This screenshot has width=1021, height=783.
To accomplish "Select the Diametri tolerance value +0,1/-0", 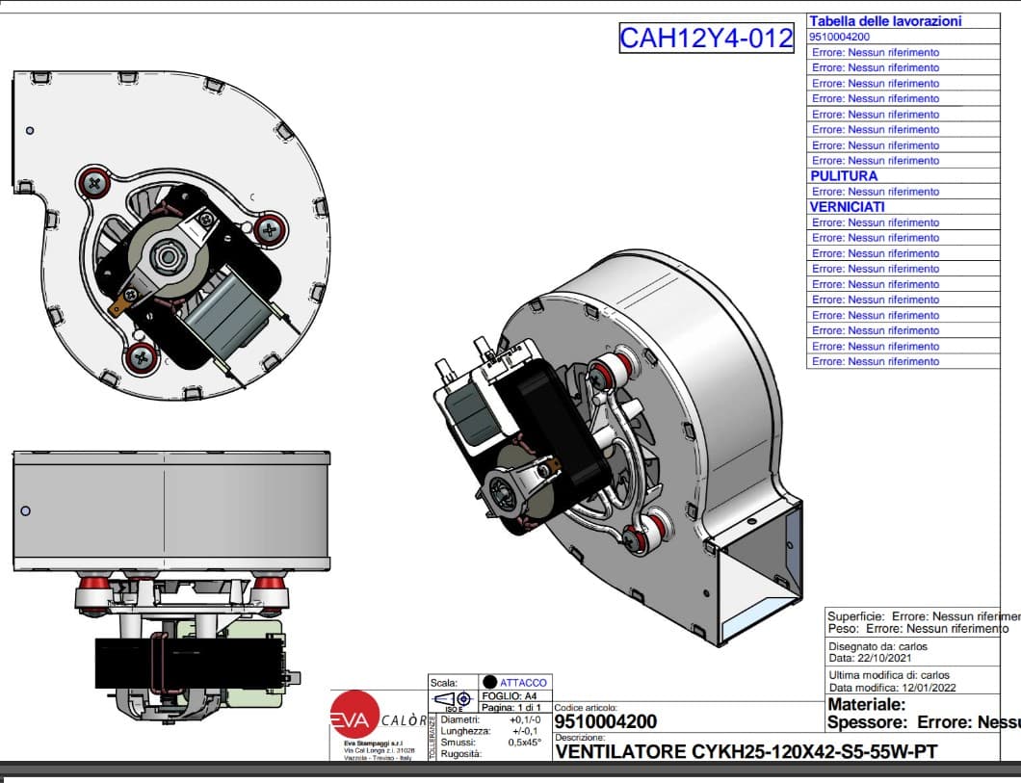I will 525,719.
